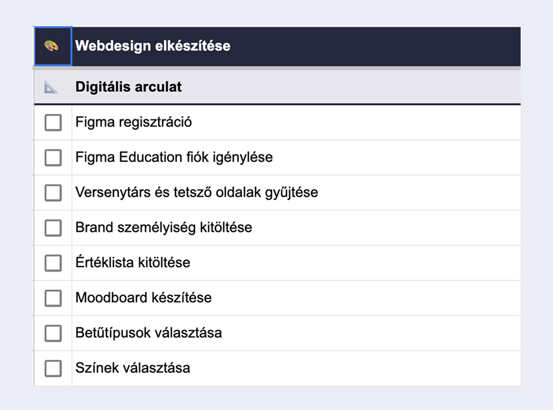Enable Versenytárs és tetsző oldalak checkbox

pos(53,193)
